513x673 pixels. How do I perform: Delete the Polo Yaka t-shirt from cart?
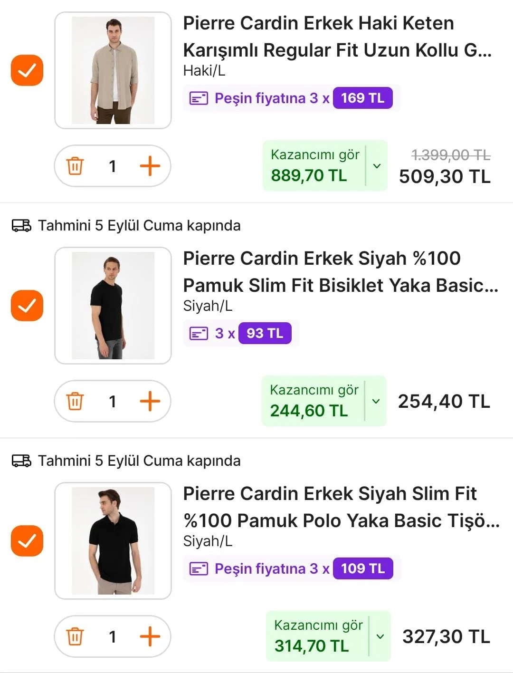pos(75,636)
